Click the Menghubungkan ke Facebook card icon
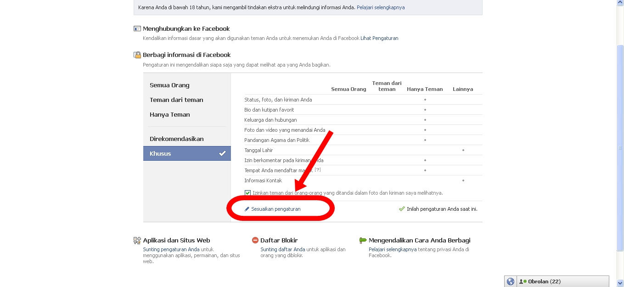624x287 pixels. pyautogui.click(x=137, y=28)
